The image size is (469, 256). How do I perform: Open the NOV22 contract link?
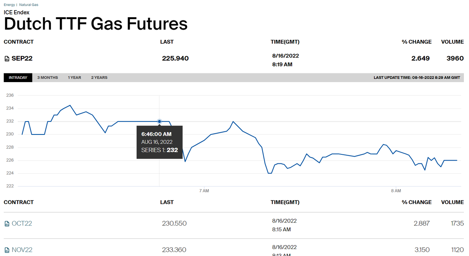(x=22, y=250)
